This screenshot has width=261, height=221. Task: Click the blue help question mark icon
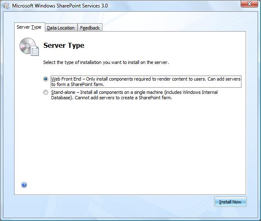24,185
